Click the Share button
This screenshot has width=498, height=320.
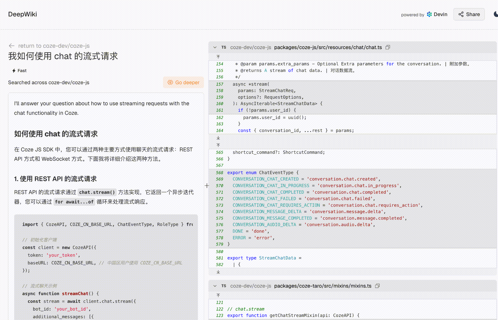(x=469, y=14)
